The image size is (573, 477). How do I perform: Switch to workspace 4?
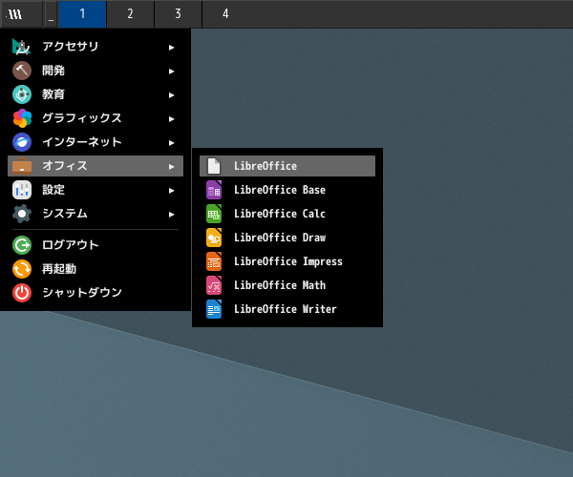tap(225, 14)
